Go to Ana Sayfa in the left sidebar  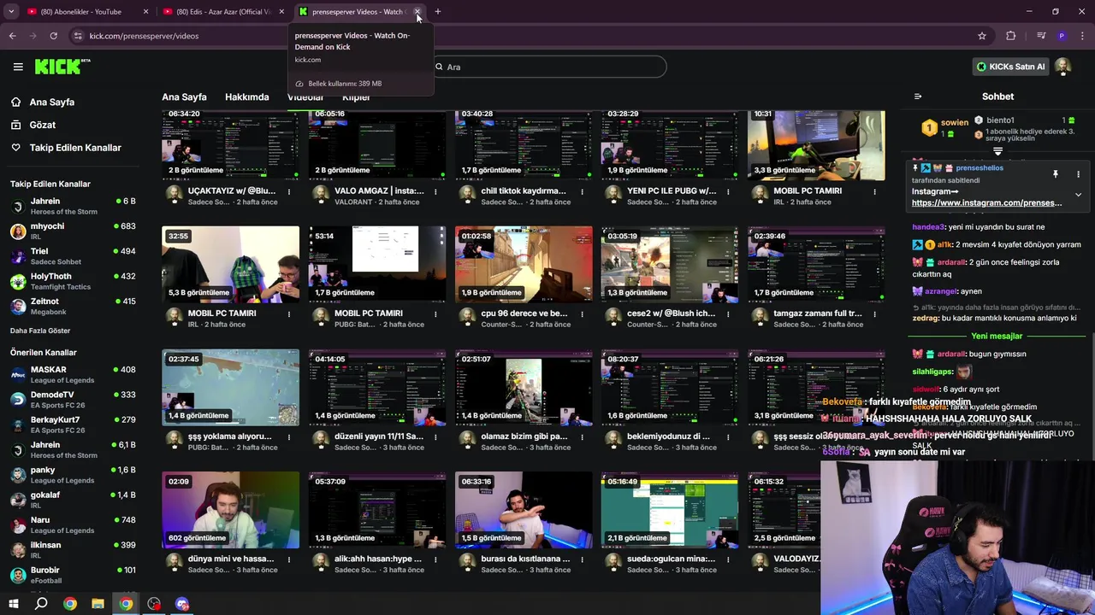(52, 102)
